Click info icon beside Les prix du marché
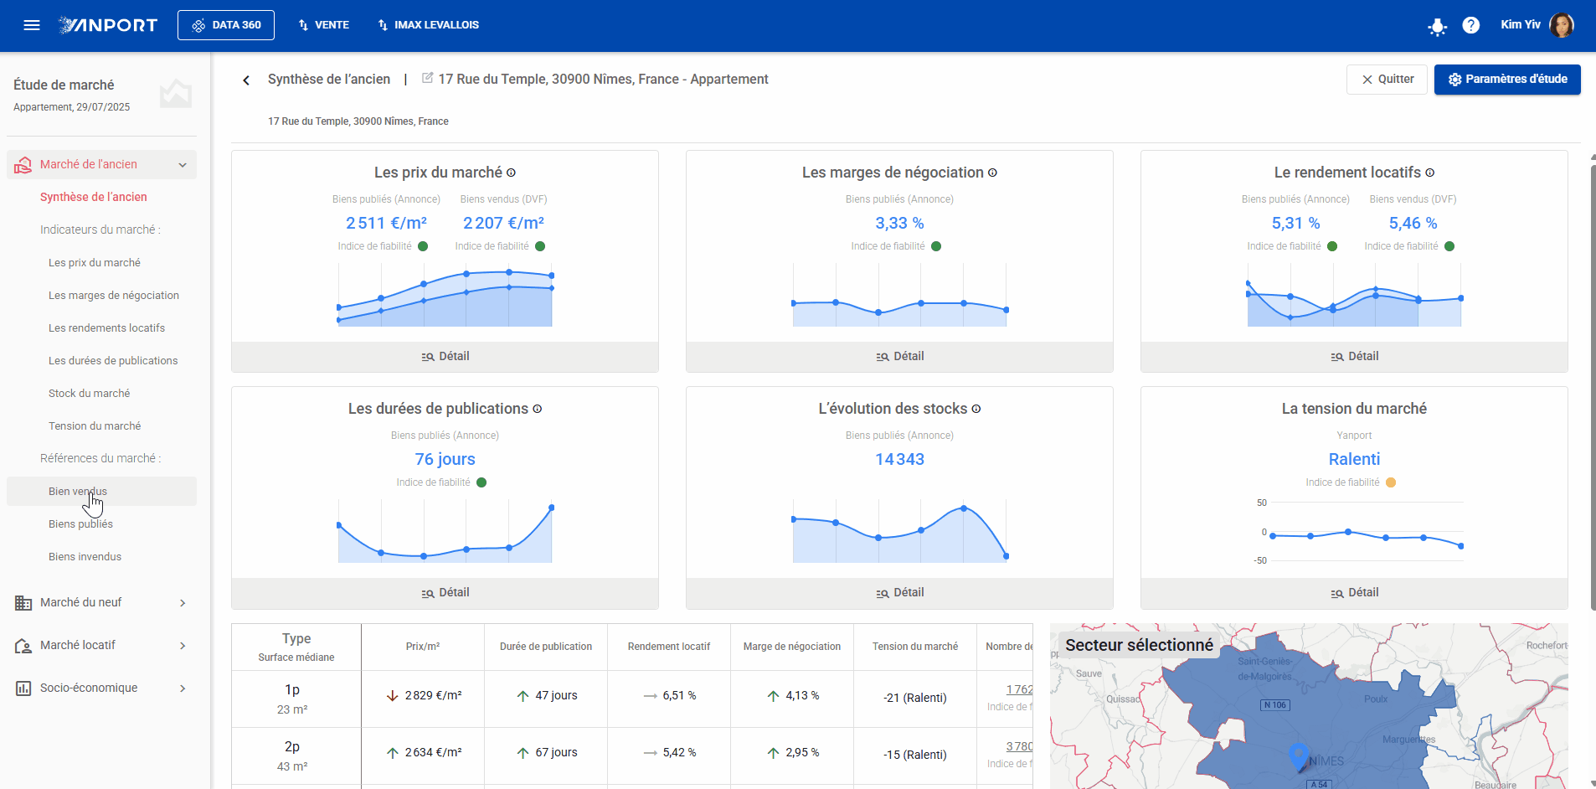Screen dimensions: 1596x789 (x=511, y=173)
